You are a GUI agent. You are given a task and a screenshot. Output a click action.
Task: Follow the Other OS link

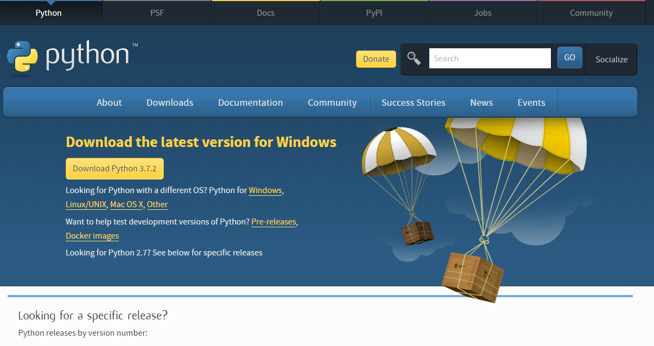157,204
